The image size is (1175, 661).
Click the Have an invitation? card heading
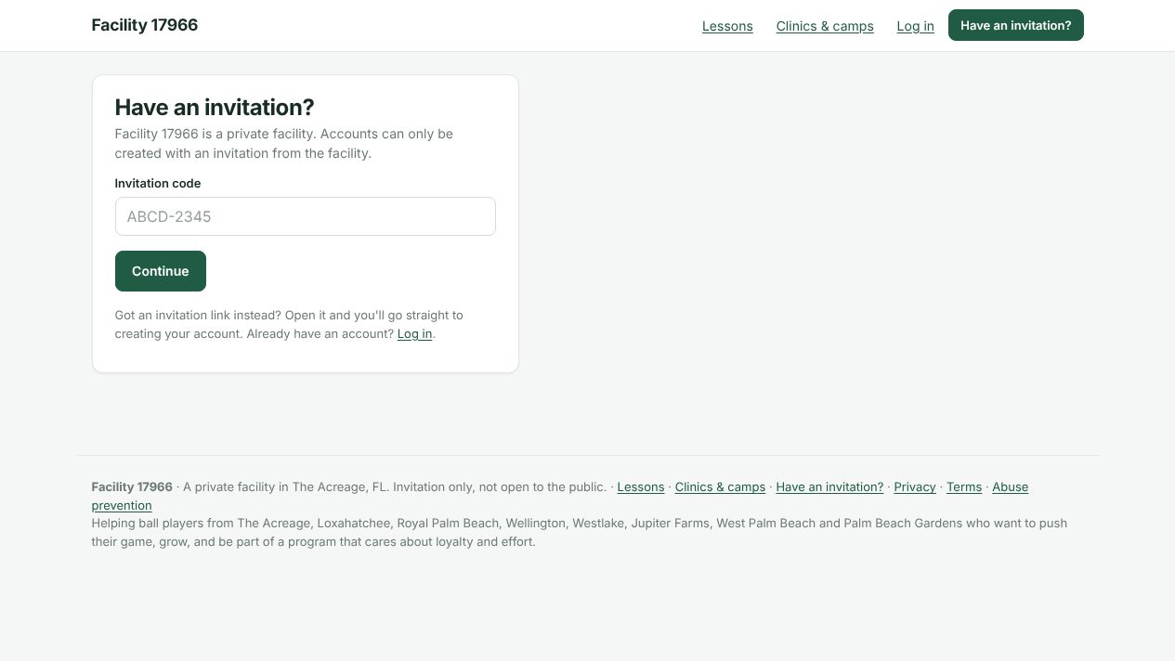(x=215, y=107)
